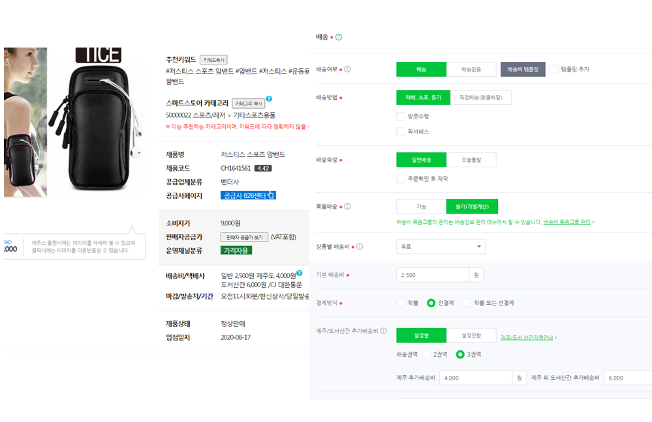Check the 퀵서비스 checkbox

pyautogui.click(x=401, y=132)
